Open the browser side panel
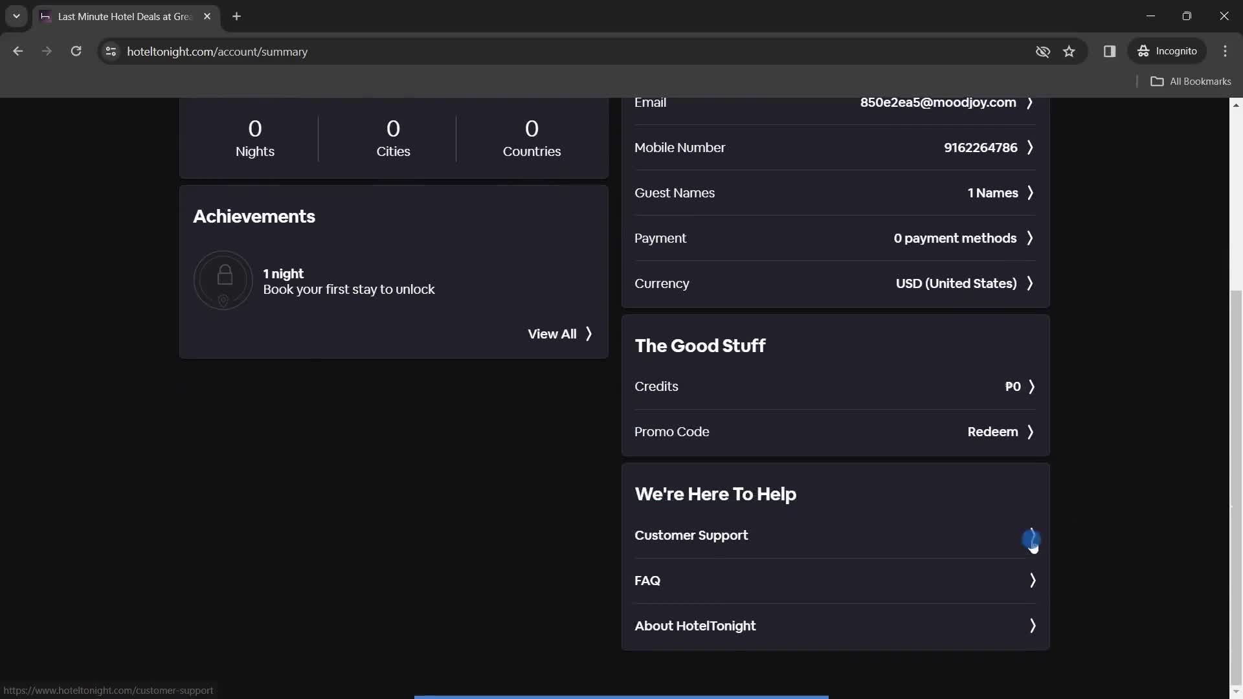This screenshot has height=699, width=1243. (x=1109, y=51)
